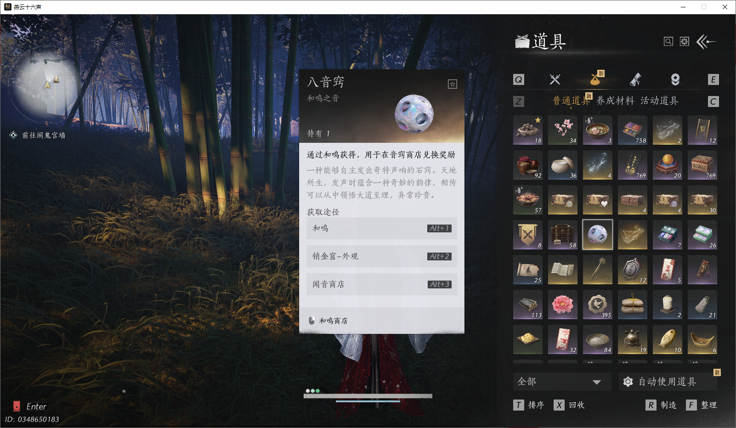The height and width of the screenshot is (428, 736).
Task: Click the C key next sub-tab button
Action: click(713, 101)
